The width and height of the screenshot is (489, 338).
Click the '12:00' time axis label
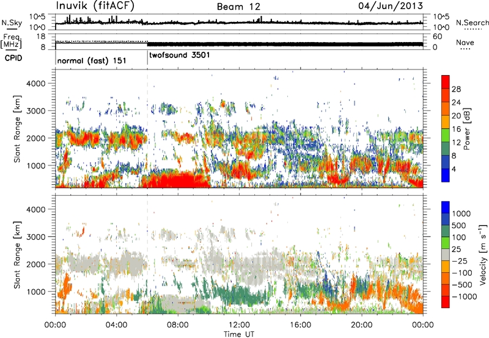coord(239,325)
